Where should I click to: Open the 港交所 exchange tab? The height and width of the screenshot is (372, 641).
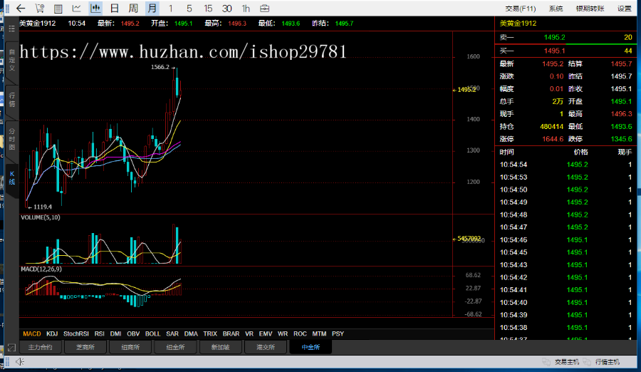[266, 347]
